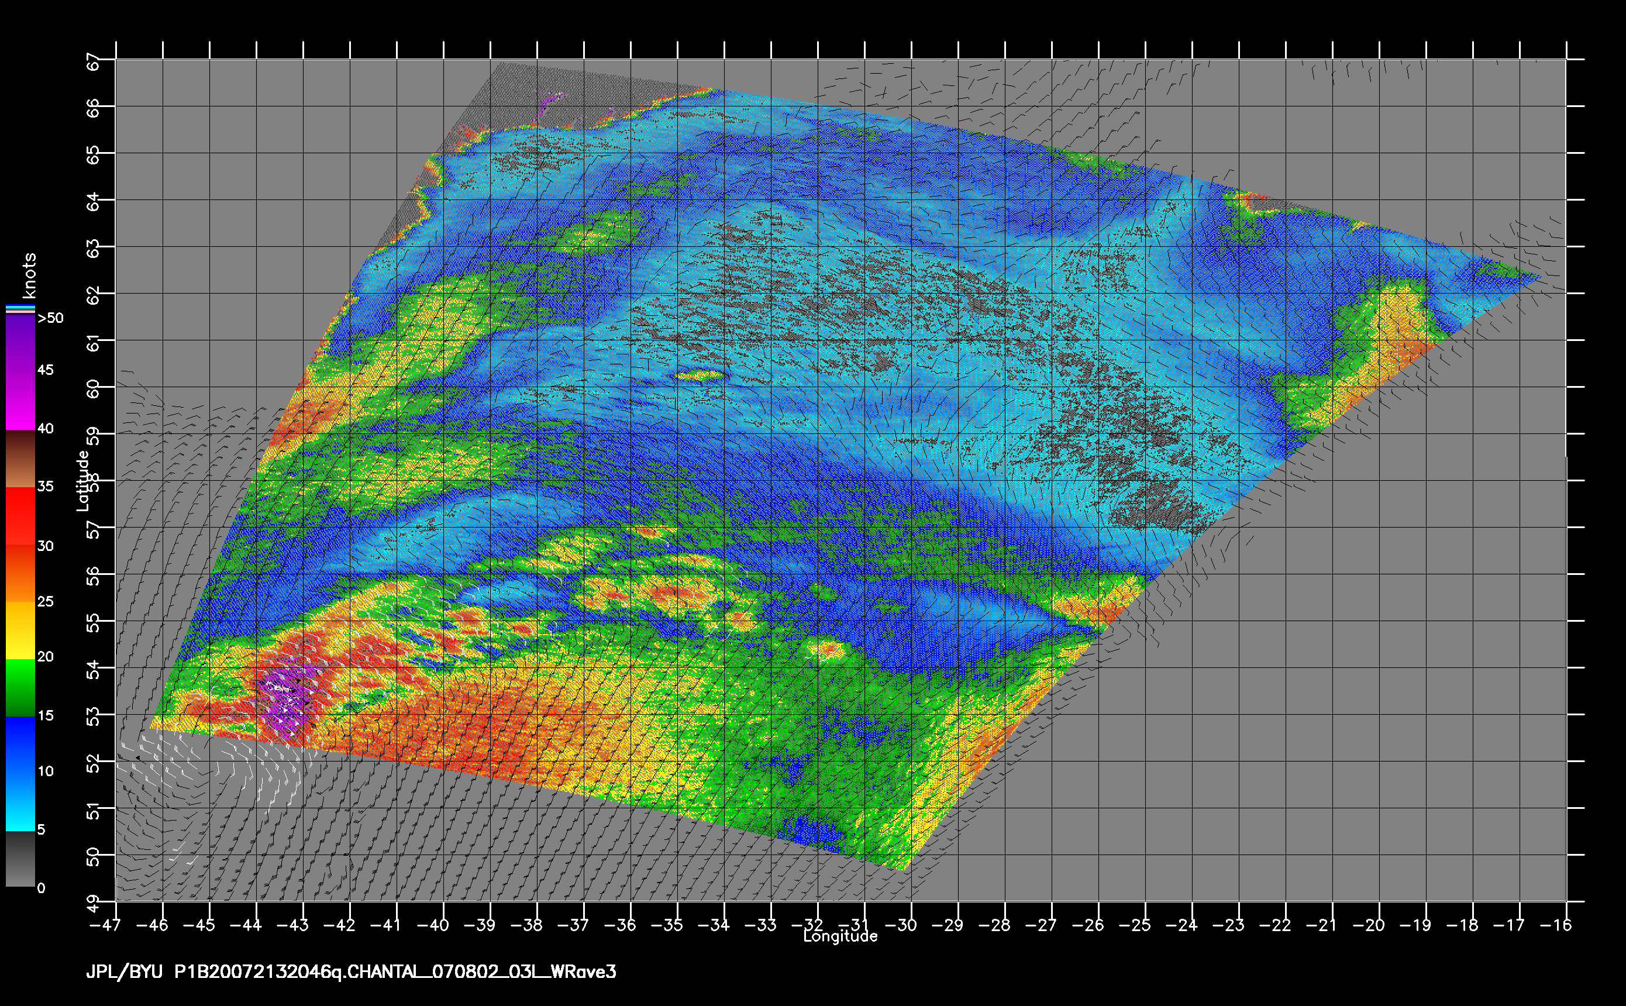This screenshot has width=1626, height=1006.
Task: Click the '25' color bar label
Action: click(x=45, y=601)
